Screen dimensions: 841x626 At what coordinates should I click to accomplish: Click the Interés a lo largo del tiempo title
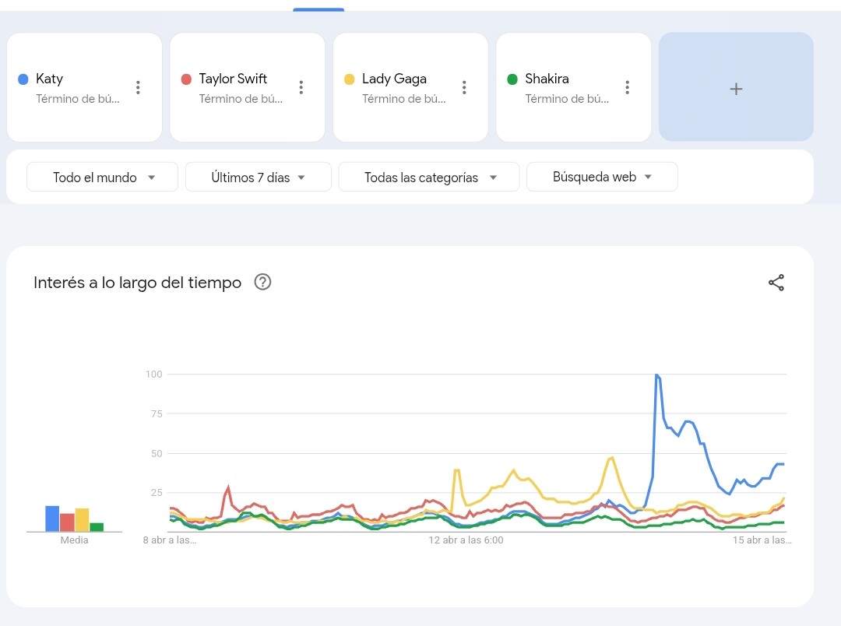137,283
